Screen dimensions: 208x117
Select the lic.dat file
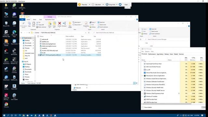(x=44, y=53)
